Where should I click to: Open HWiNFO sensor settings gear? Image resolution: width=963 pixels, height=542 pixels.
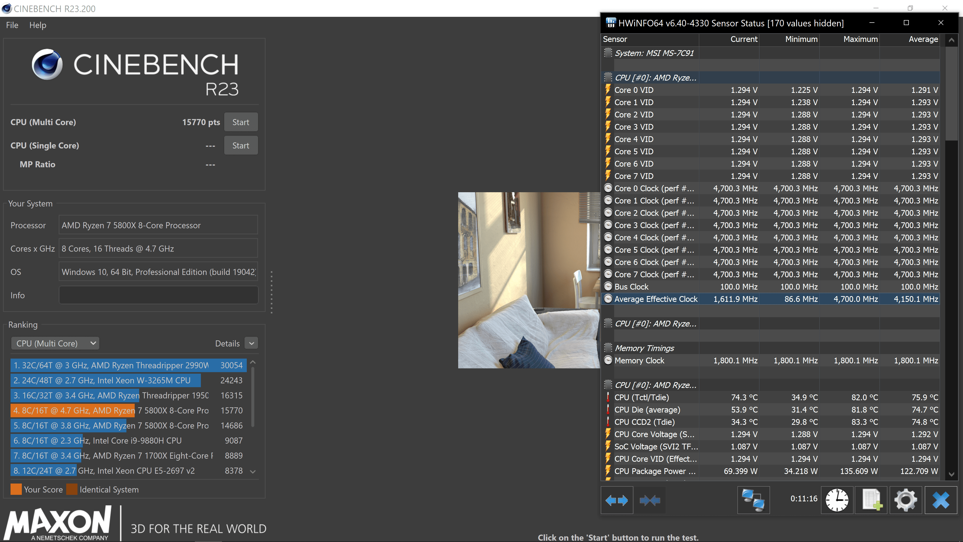[x=905, y=500]
